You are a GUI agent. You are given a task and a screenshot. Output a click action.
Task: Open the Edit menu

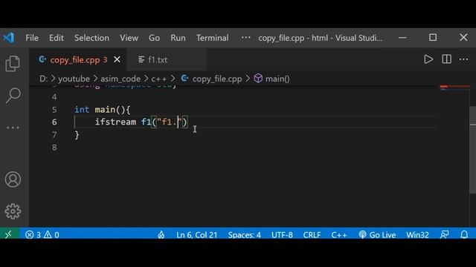click(57, 38)
